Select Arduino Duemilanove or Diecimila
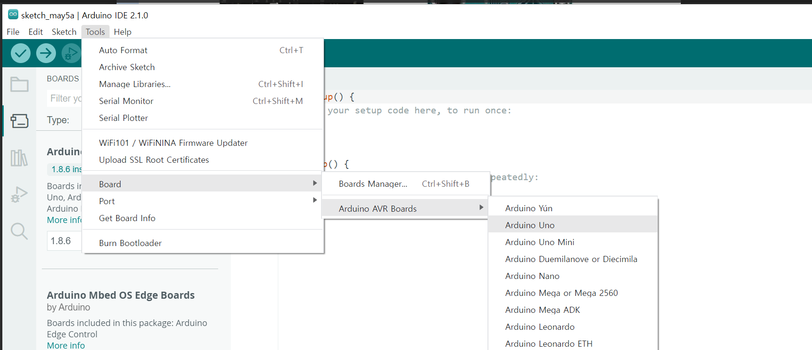812x350 pixels. 573,259
